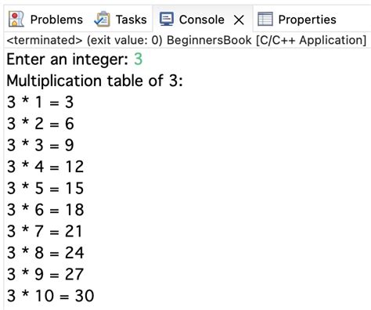The height and width of the screenshot is (310, 371).
Task: Click the 'Multiplication table of 3:' line
Action: click(95, 81)
